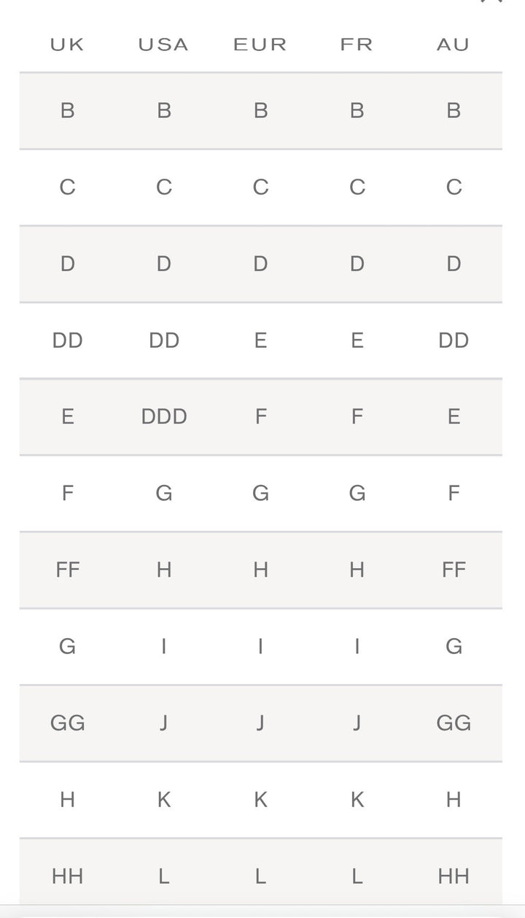Close the size conversion chart
The width and height of the screenshot is (525, 918).
tap(491, 2)
